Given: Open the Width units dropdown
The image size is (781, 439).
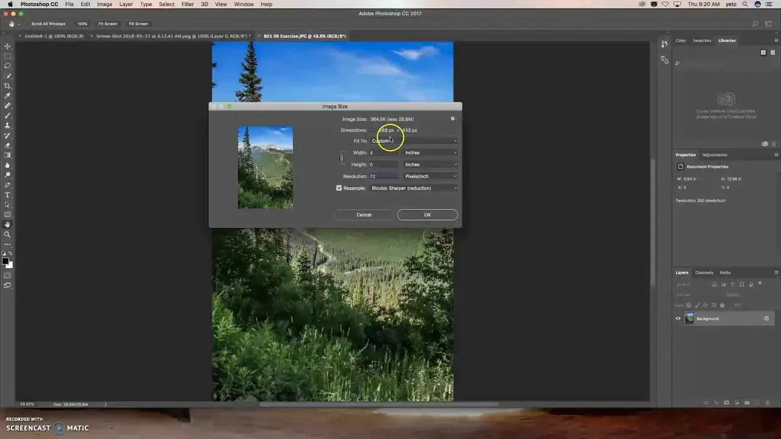Looking at the screenshot, I should [431, 152].
